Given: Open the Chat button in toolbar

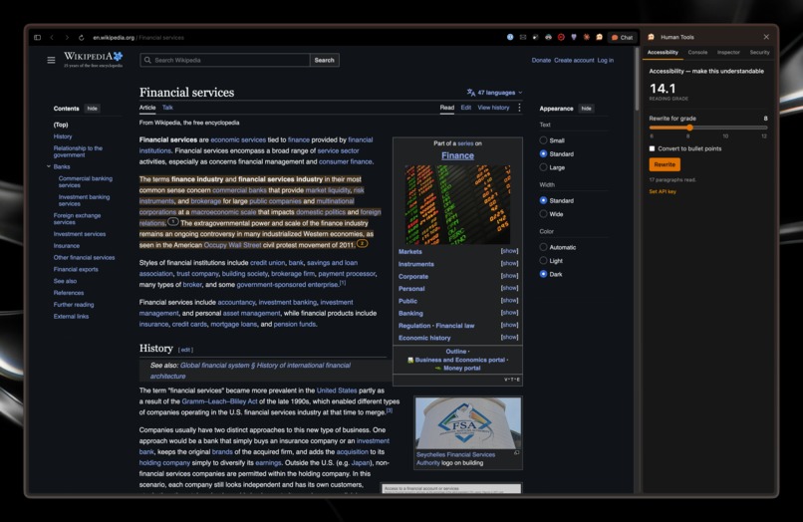Looking at the screenshot, I should pos(623,38).
